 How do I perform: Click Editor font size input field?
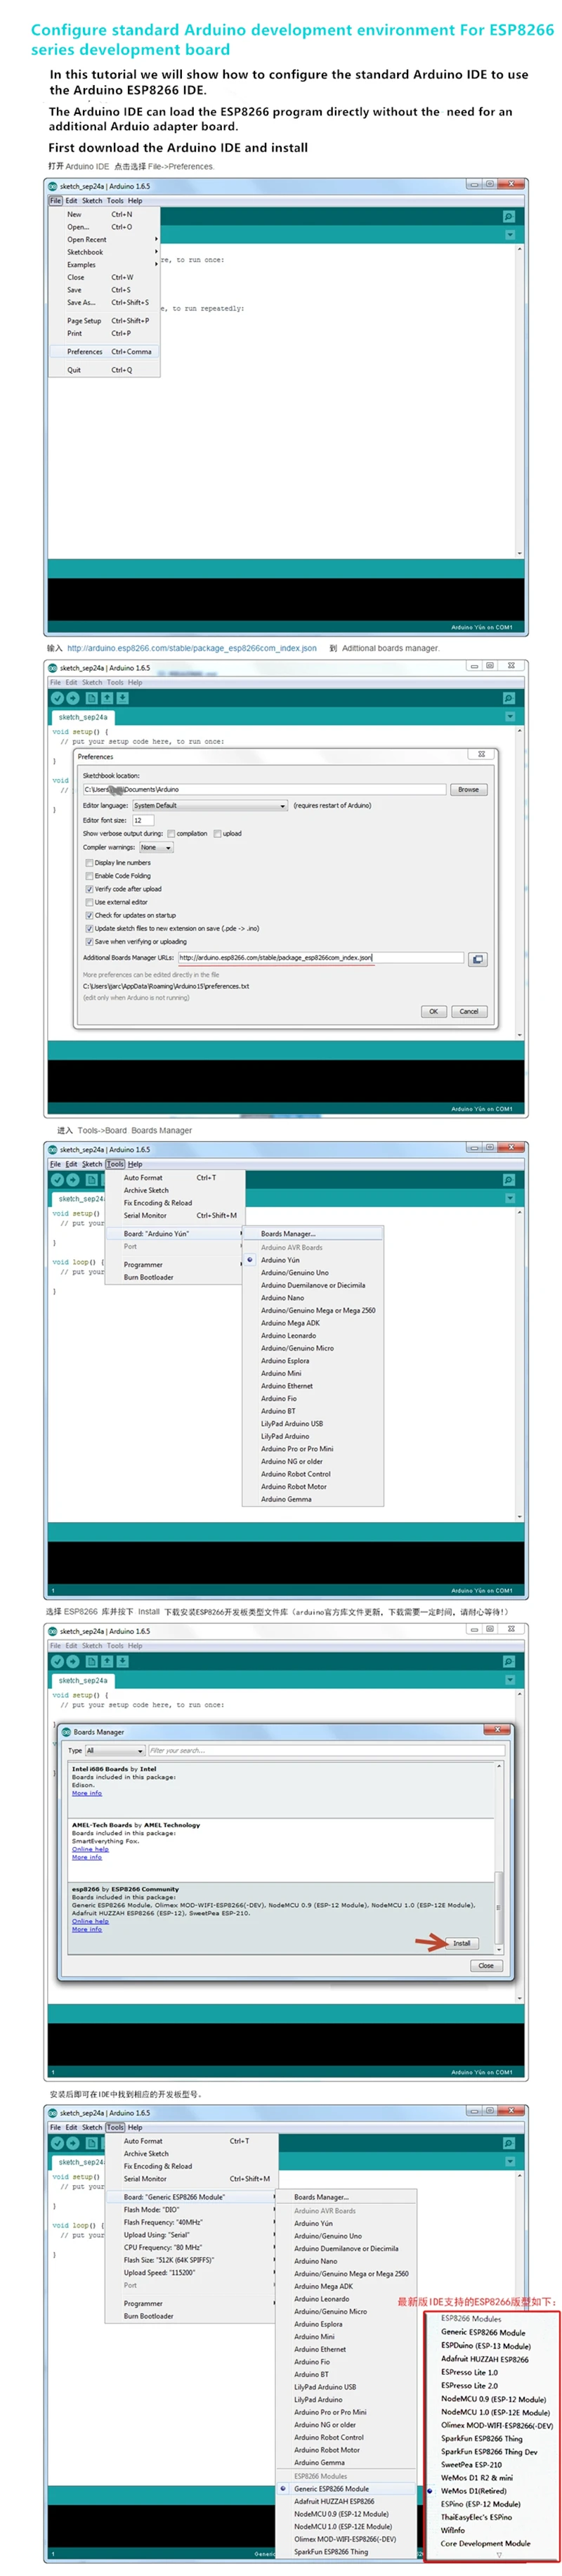pos(143,820)
